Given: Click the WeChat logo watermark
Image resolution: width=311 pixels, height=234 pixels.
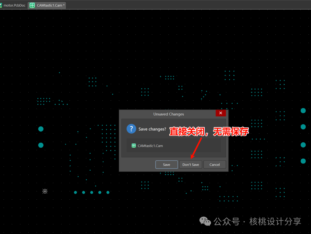Looking at the screenshot, I should point(206,222).
